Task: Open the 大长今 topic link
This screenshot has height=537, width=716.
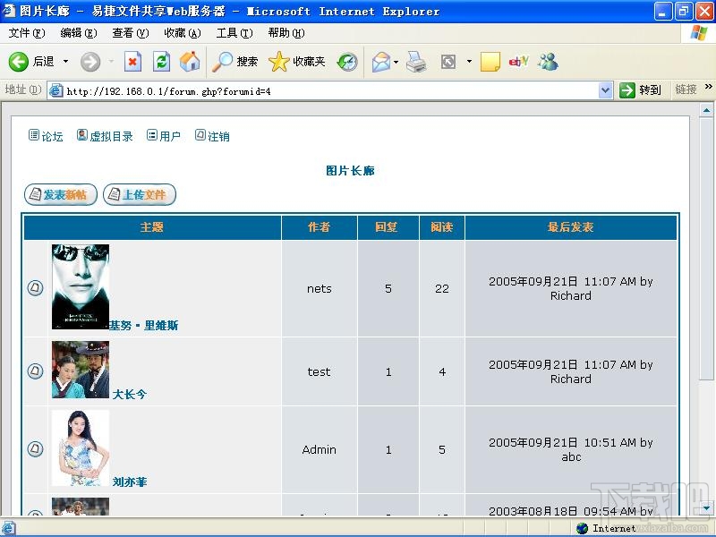Action: pyautogui.click(x=130, y=394)
